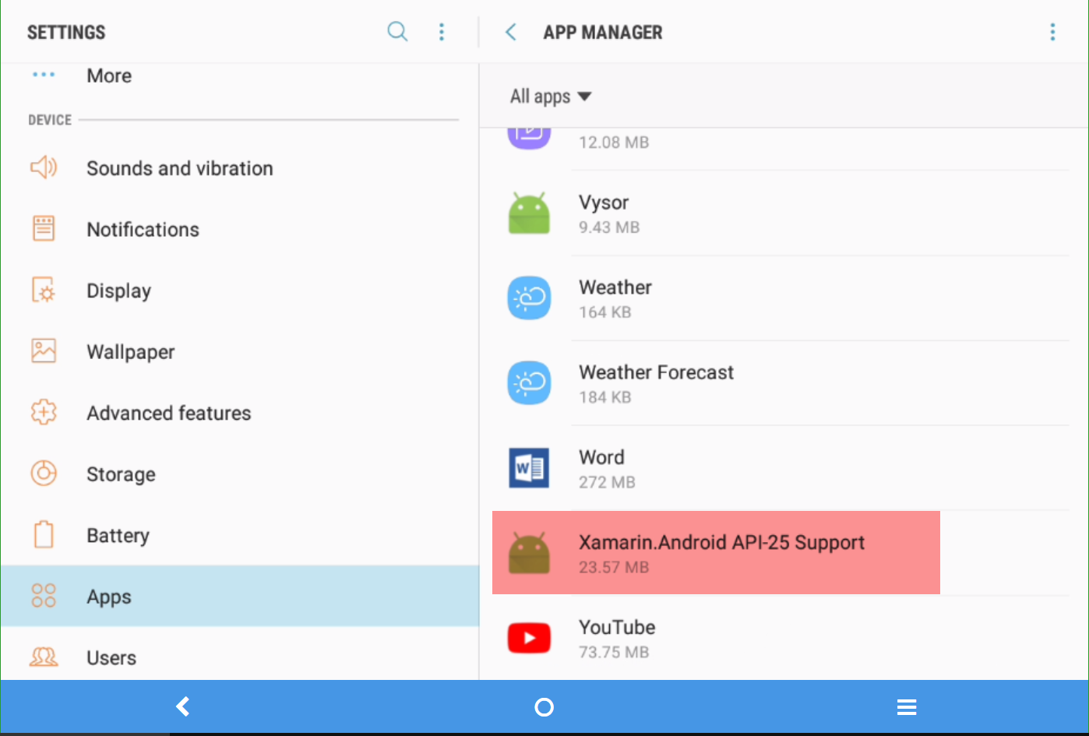Open Settings three-dot overflow menu
The image size is (1089, 736).
point(442,31)
